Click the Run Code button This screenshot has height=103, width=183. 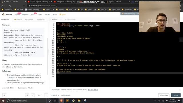164,95
